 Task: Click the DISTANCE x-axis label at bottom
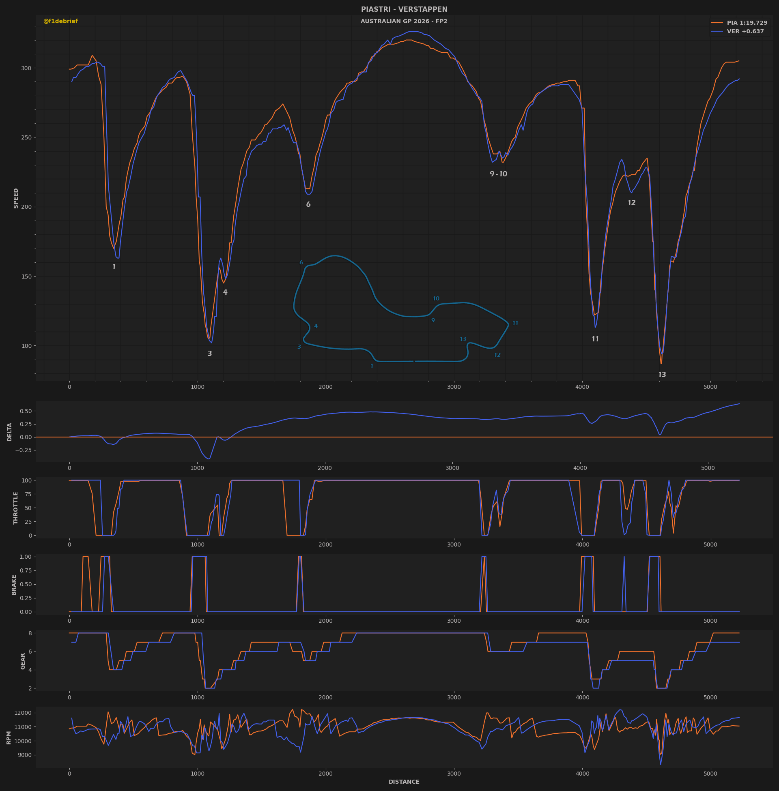point(404,782)
